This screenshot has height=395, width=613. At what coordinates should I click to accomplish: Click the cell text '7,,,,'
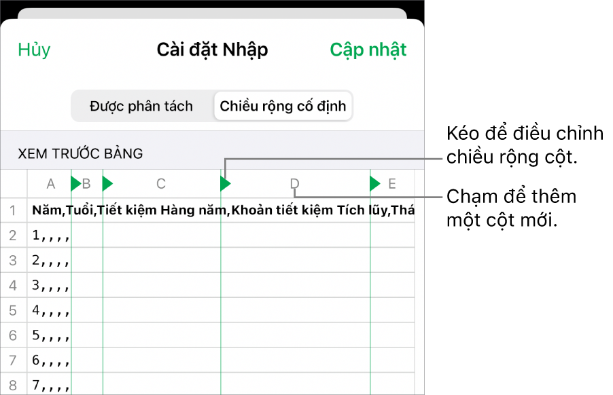(x=51, y=385)
